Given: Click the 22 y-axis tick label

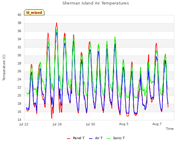Looking at the screenshot, I should click(19, 87).
